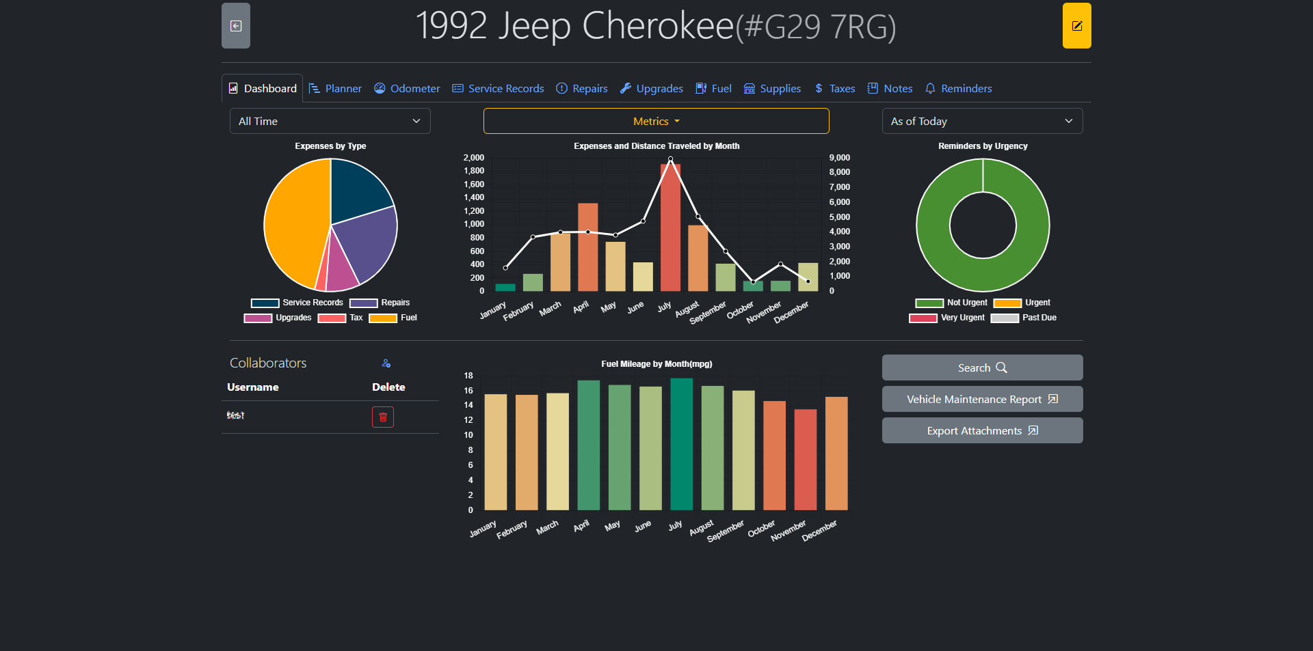Click the Search magnifier icon

click(1001, 368)
